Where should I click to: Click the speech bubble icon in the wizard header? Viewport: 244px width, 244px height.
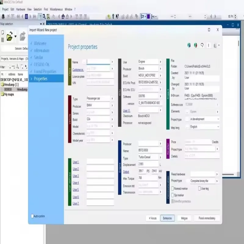pyautogui.click(x=202, y=45)
